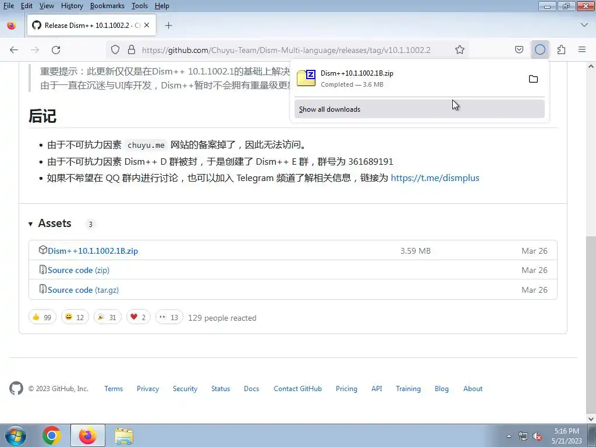This screenshot has width=596, height=447.
Task: Click Show all downloads
Action: click(x=419, y=109)
